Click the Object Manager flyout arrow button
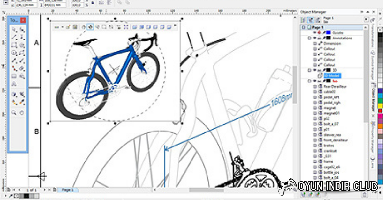Viewport: 383px width, 200px height. (x=362, y=12)
